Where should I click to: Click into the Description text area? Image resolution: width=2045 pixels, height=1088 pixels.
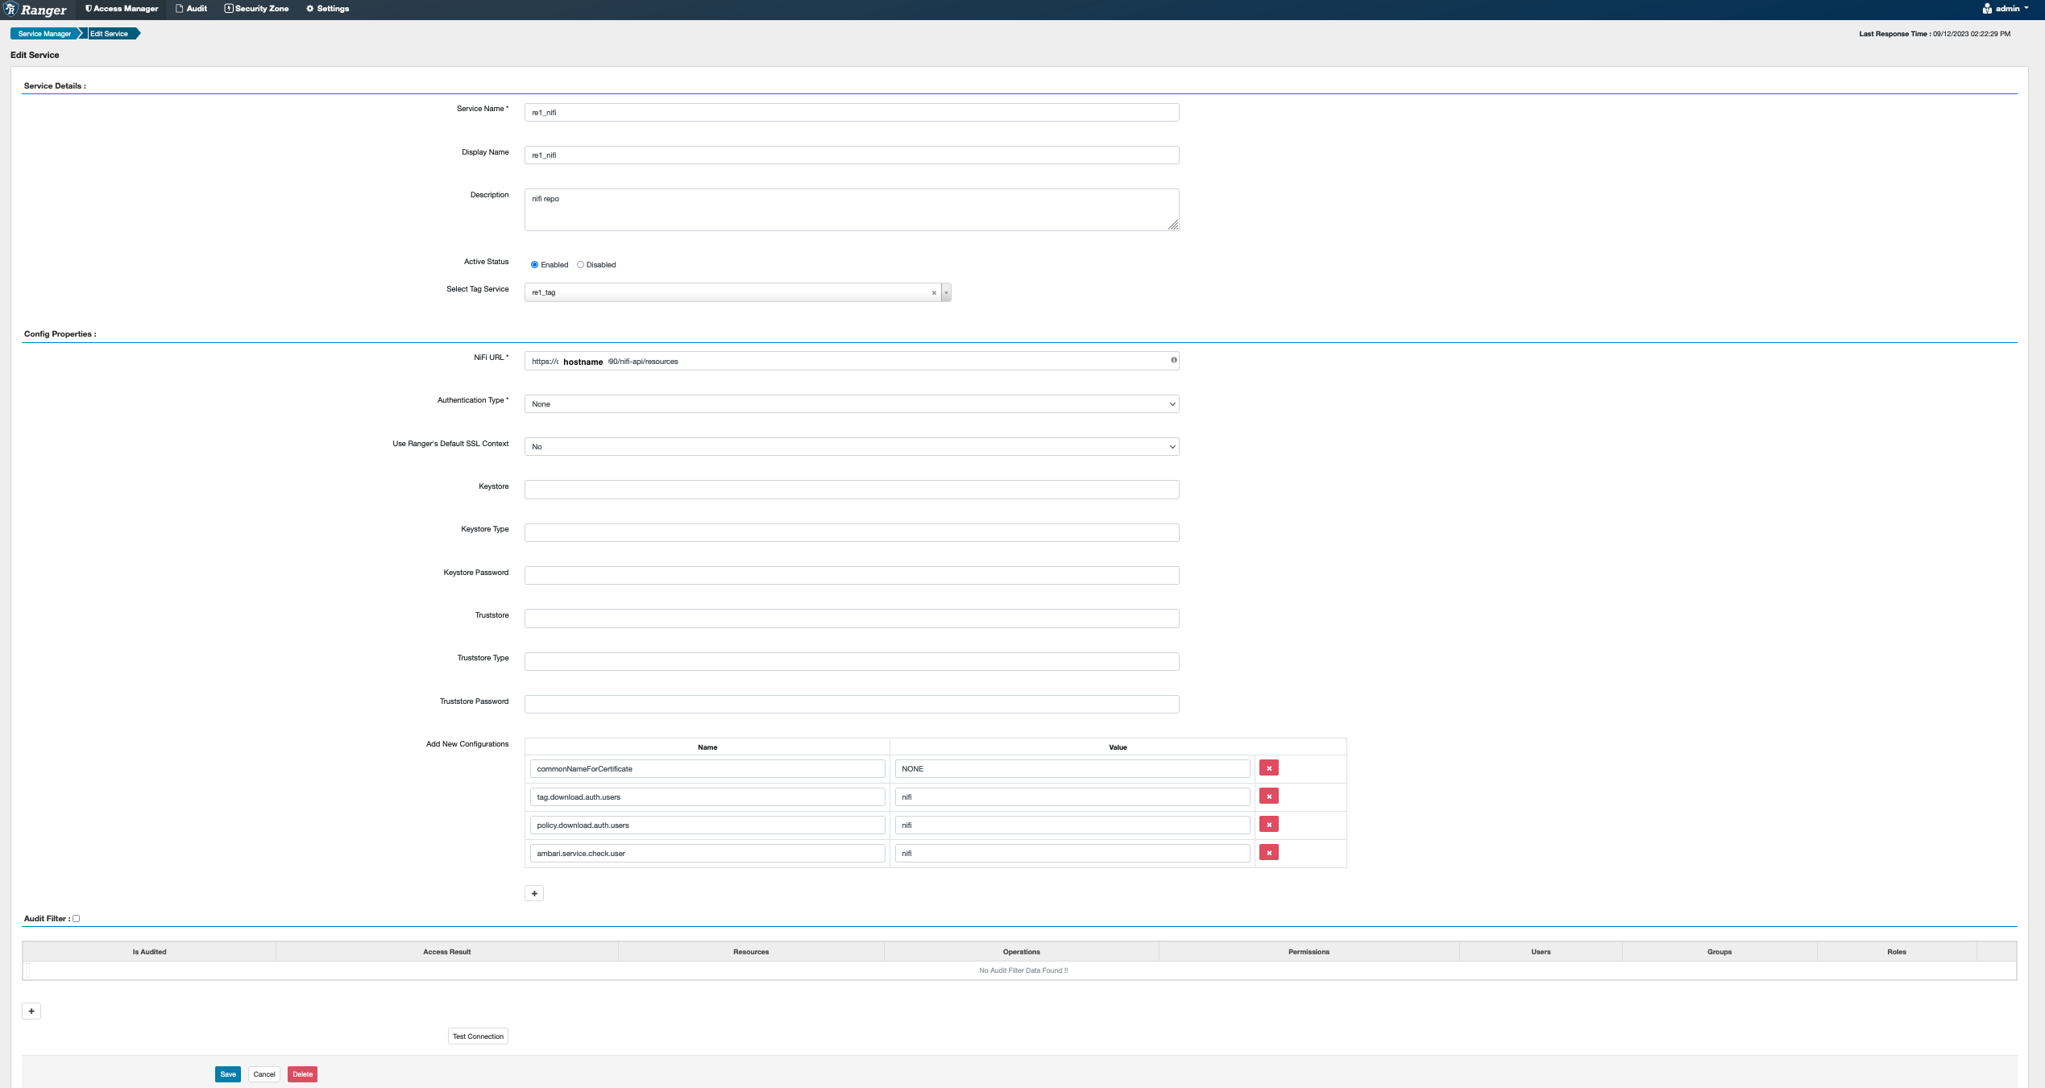click(852, 210)
